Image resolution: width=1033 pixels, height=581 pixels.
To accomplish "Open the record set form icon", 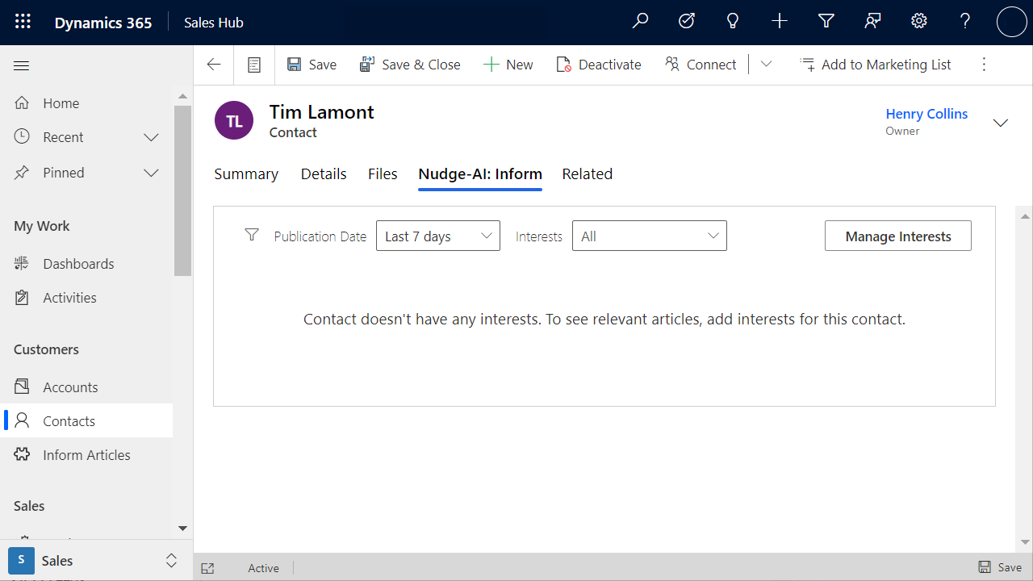I will click(x=254, y=65).
